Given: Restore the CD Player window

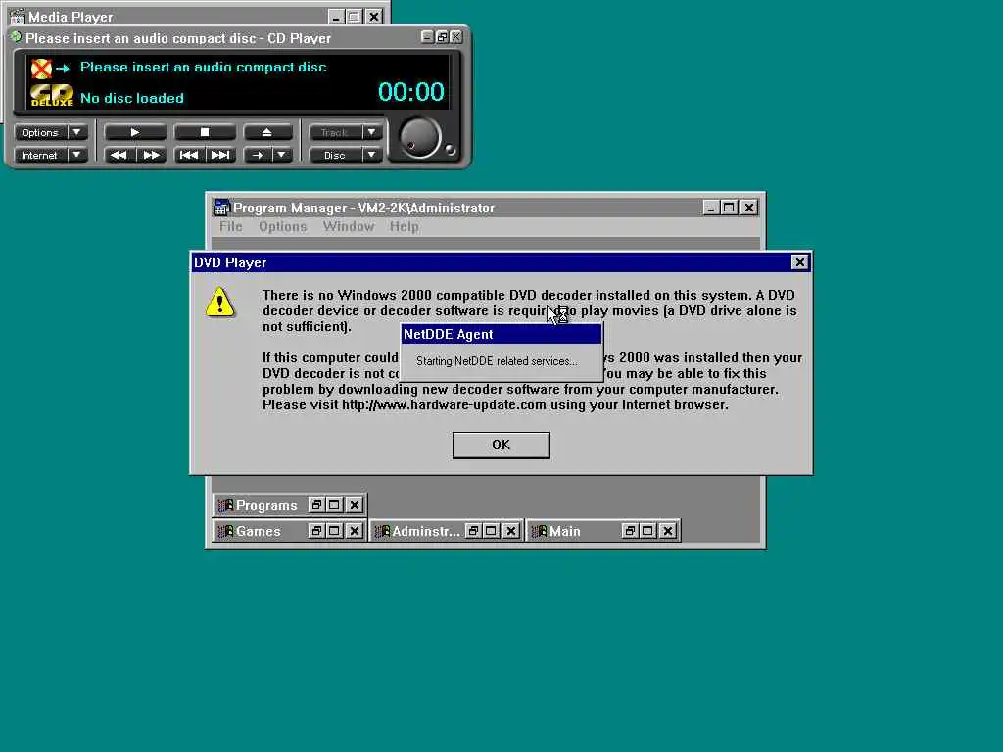Looking at the screenshot, I should coord(442,37).
